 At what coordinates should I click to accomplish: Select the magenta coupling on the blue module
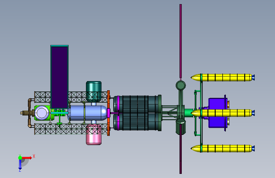point(108,113)
